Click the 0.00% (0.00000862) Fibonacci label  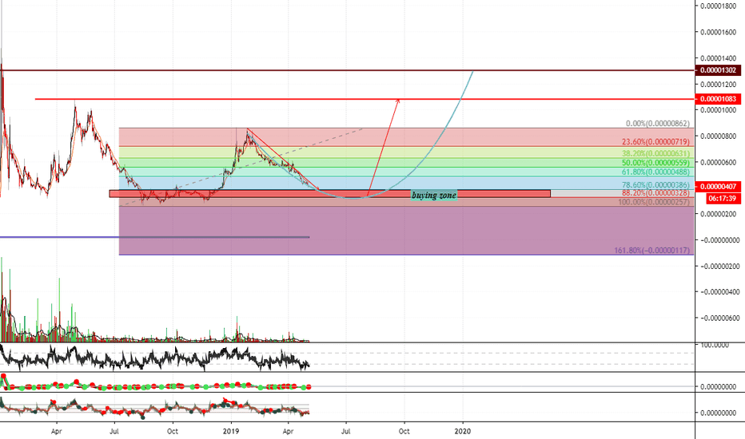[x=657, y=124]
